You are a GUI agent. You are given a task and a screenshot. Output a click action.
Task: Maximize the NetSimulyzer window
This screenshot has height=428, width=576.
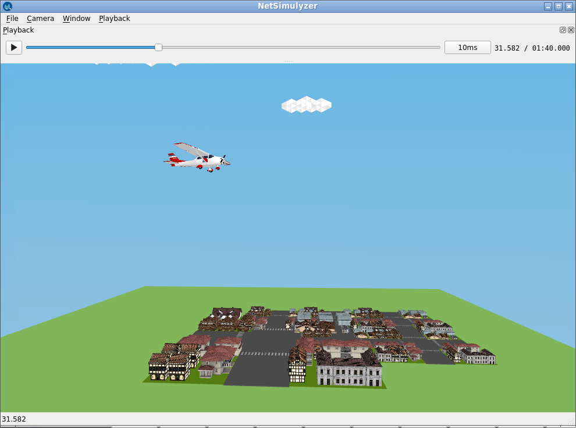559,6
